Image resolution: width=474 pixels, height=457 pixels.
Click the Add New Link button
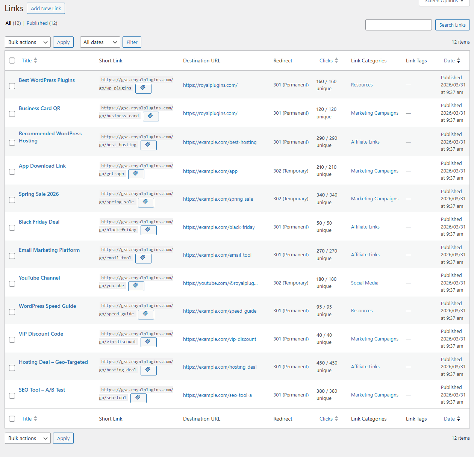click(x=45, y=8)
